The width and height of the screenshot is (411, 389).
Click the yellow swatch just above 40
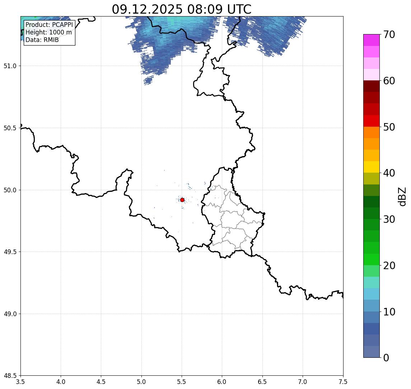(372, 167)
